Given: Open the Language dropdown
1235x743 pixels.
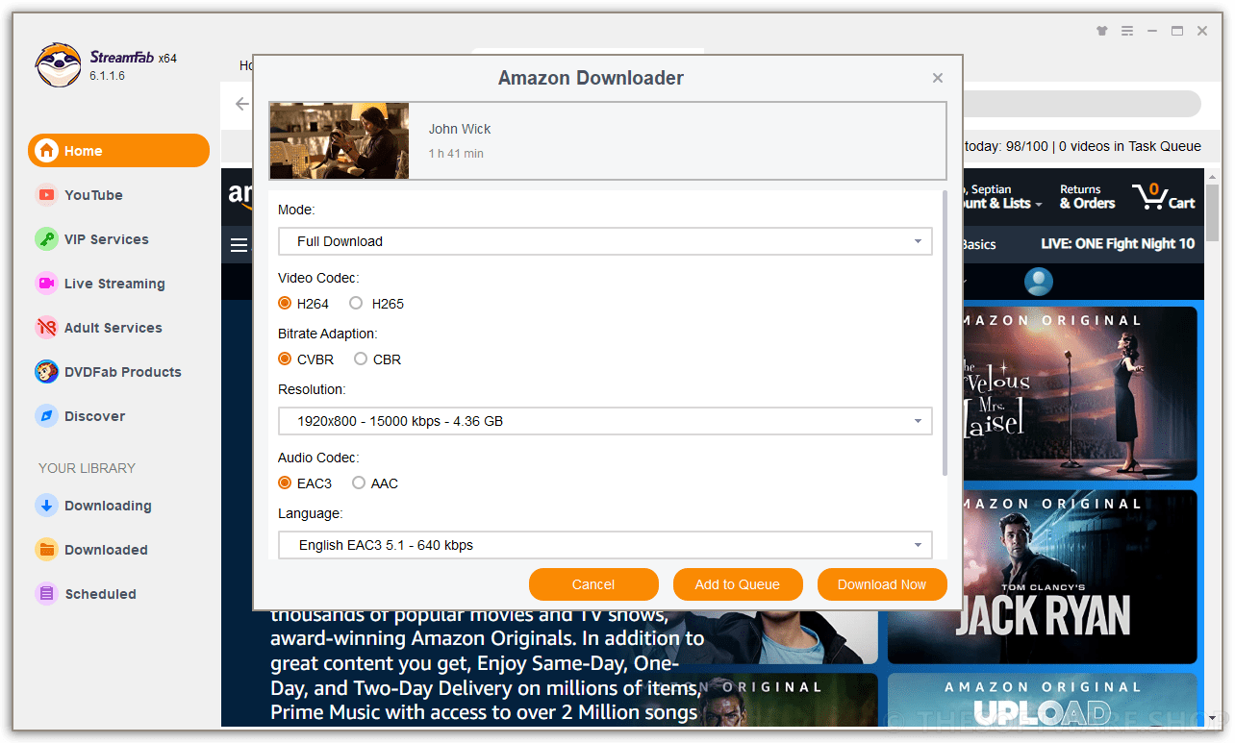Looking at the screenshot, I should 605,545.
